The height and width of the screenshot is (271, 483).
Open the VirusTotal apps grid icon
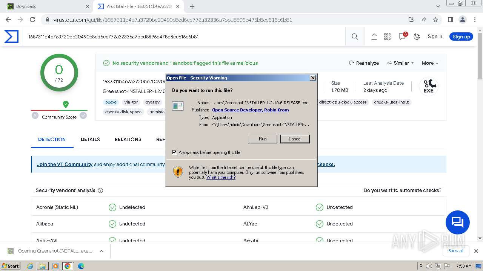point(387,37)
